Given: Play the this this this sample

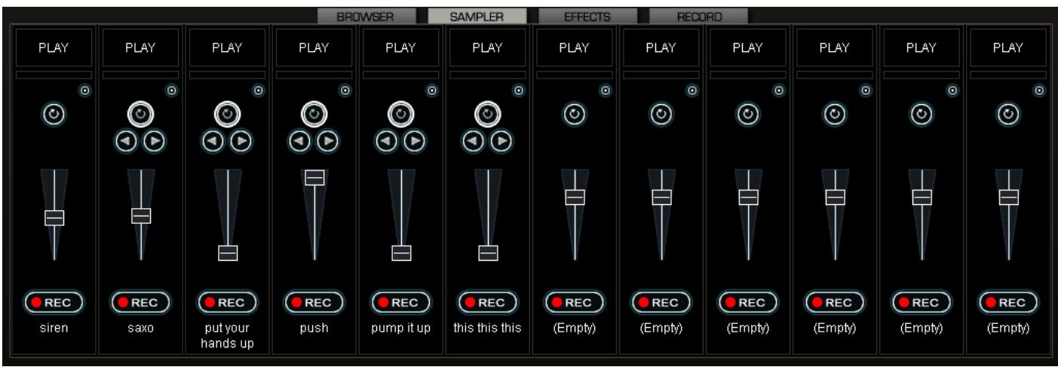Looking at the screenshot, I should (487, 47).
